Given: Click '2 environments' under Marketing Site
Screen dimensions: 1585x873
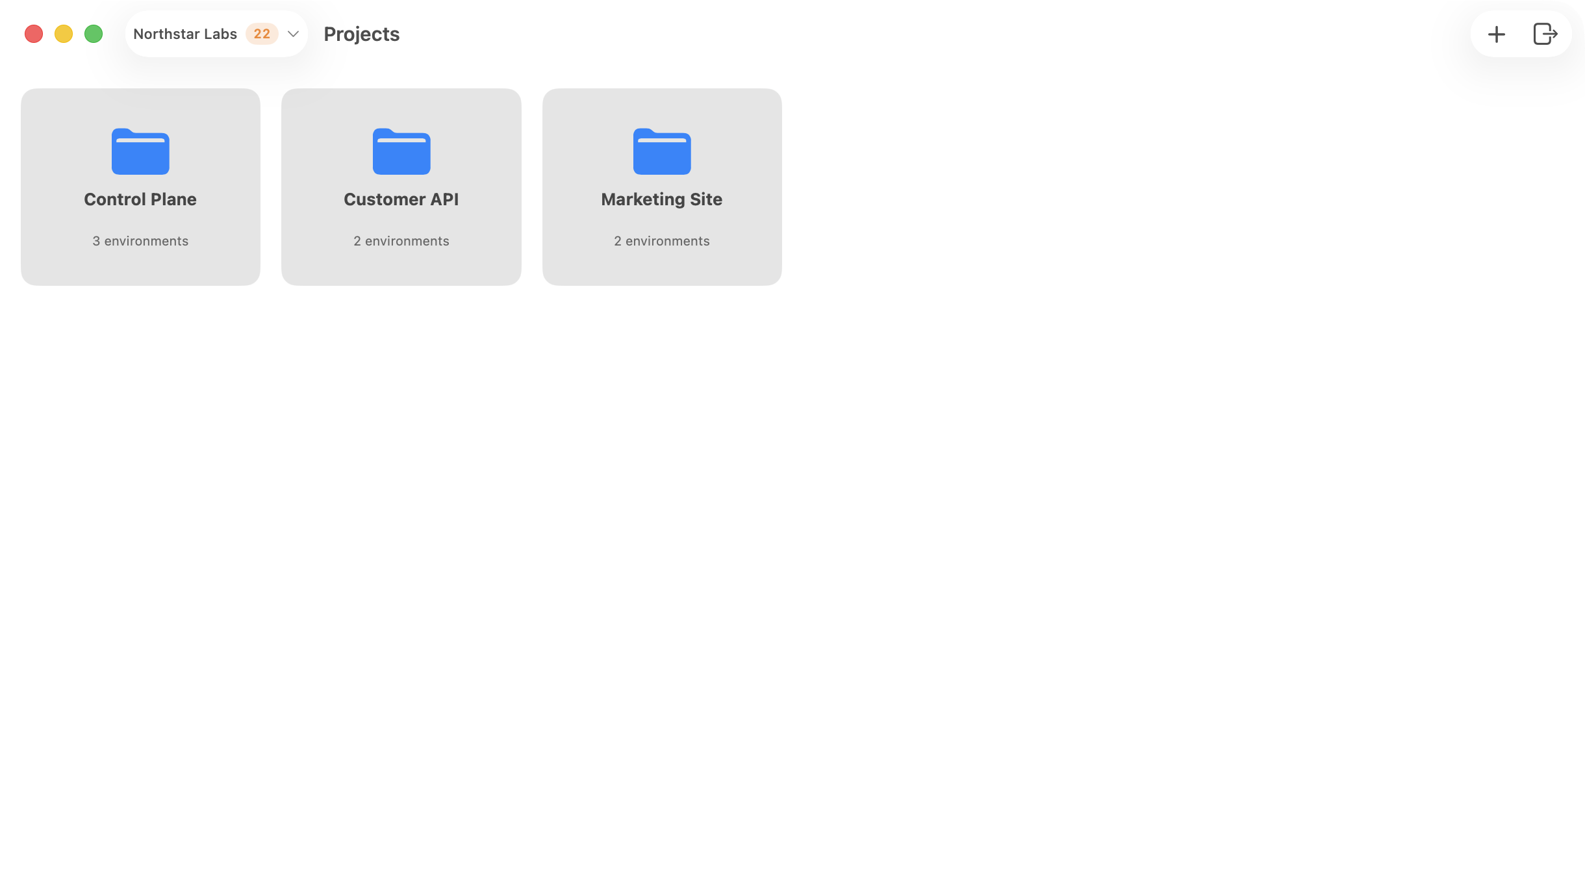Looking at the screenshot, I should pyautogui.click(x=661, y=240).
